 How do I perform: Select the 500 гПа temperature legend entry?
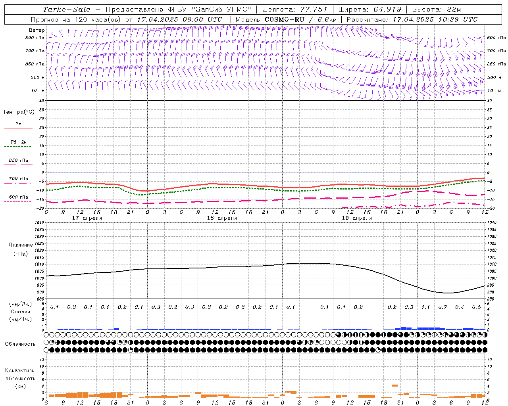[18, 197]
